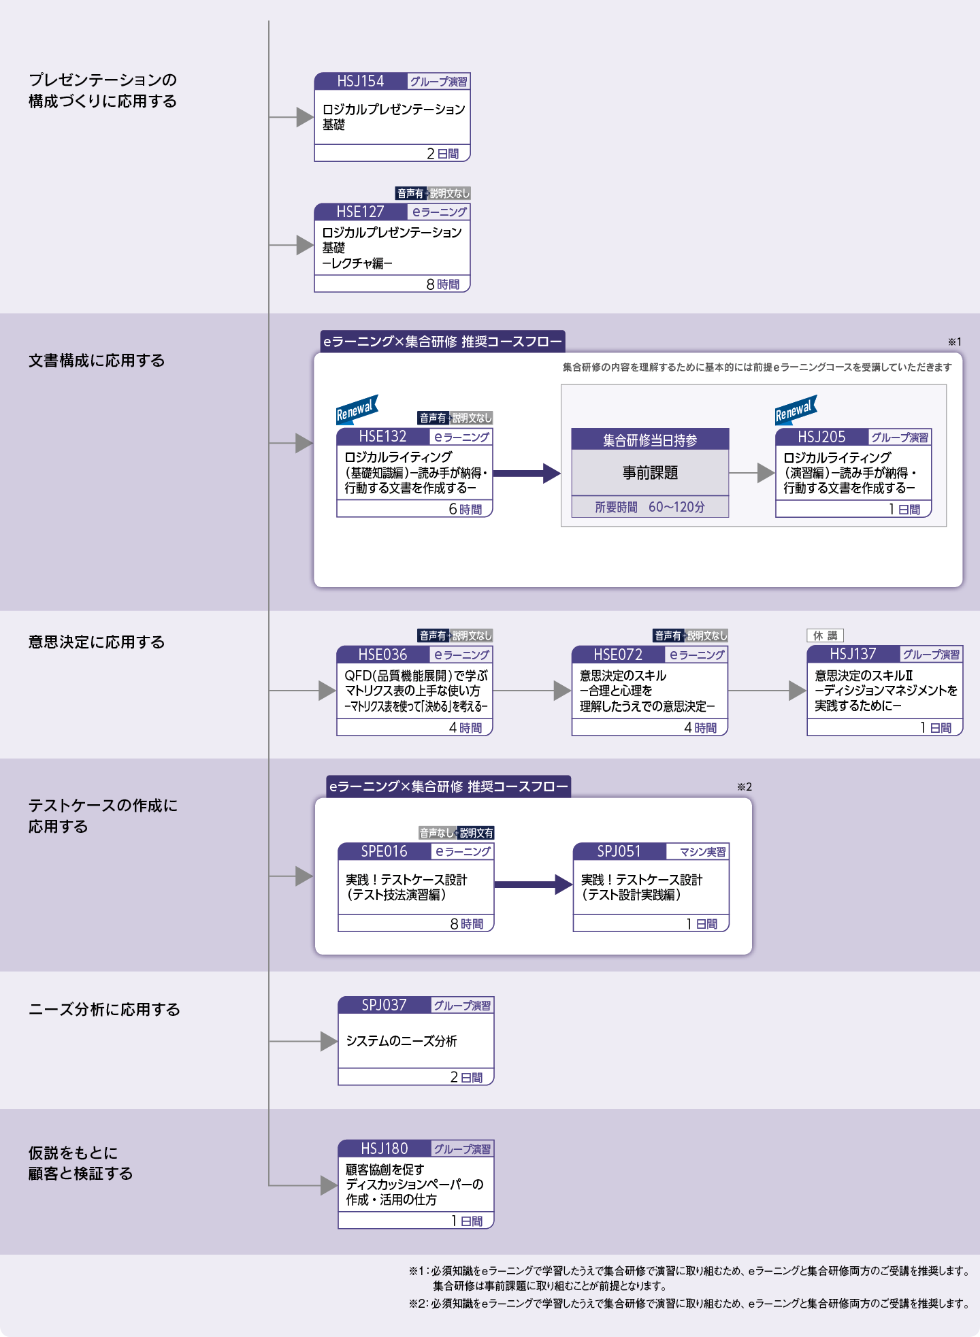Viewport: 980px width, 1337px height.
Task: Click グループ演習 tag on SPJ037
Action: click(463, 1006)
